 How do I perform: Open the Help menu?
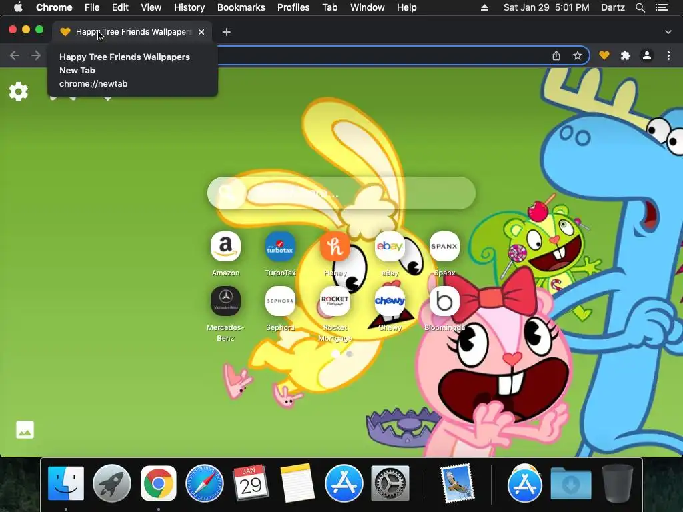click(x=406, y=7)
